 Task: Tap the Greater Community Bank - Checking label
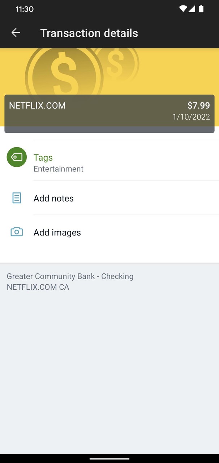(70, 276)
